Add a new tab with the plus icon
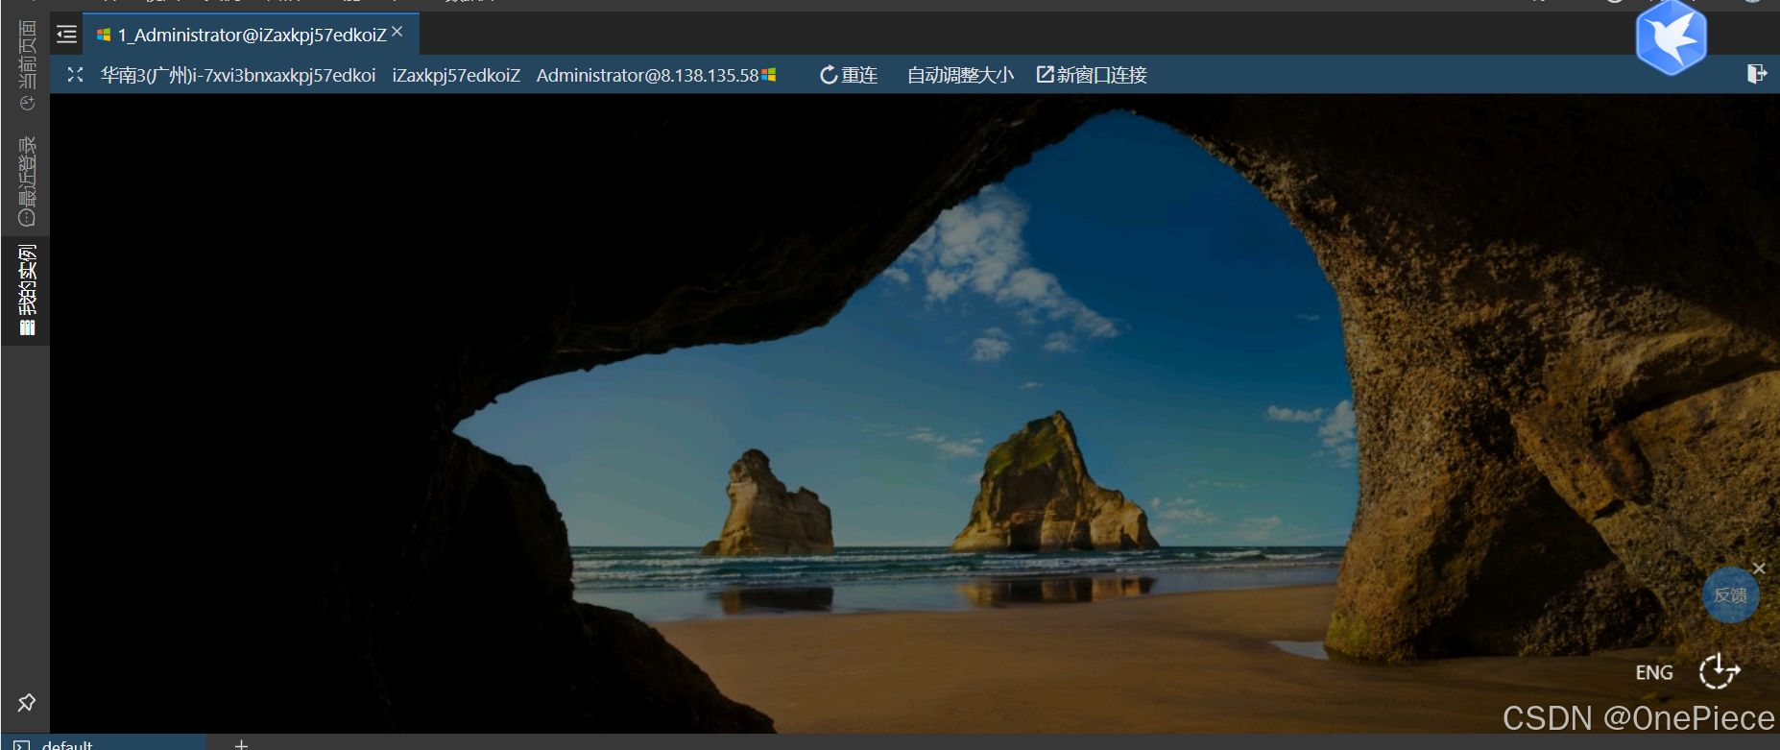Viewport: 1780px width, 750px height. click(242, 744)
